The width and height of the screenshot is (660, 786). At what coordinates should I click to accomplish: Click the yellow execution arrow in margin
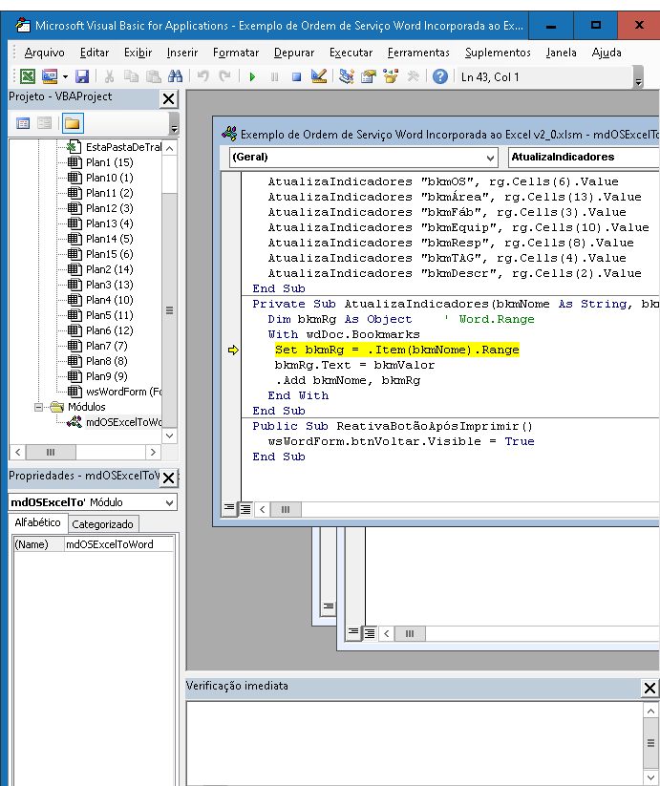pyautogui.click(x=233, y=350)
